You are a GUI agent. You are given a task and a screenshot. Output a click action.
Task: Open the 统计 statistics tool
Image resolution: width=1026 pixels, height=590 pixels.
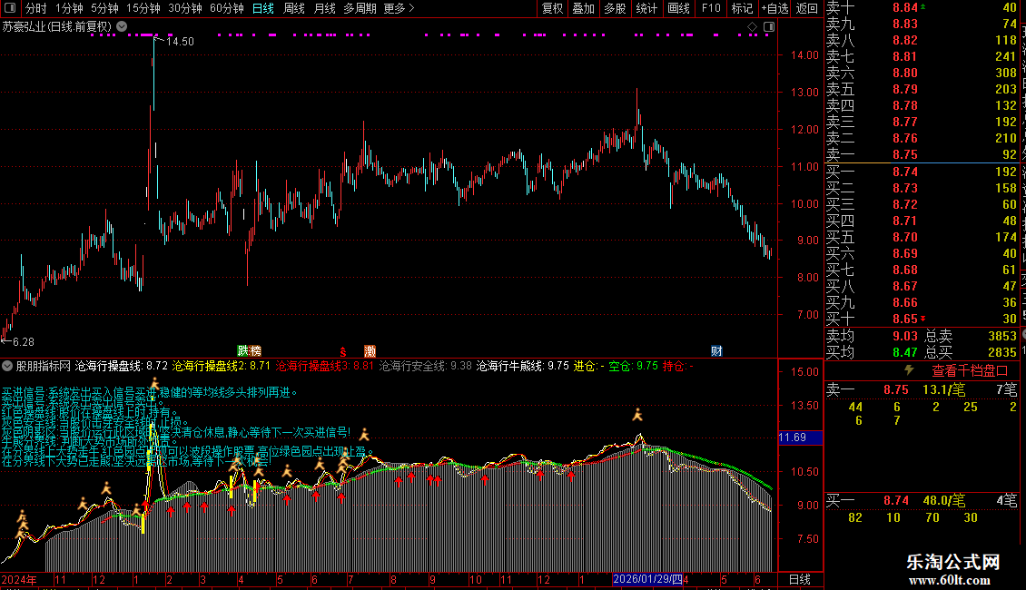646,8
